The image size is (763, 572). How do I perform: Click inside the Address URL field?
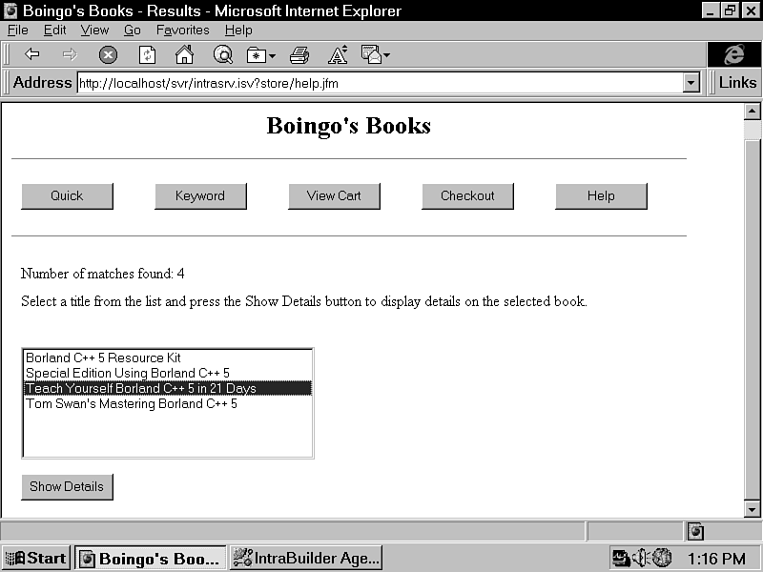tap(380, 83)
